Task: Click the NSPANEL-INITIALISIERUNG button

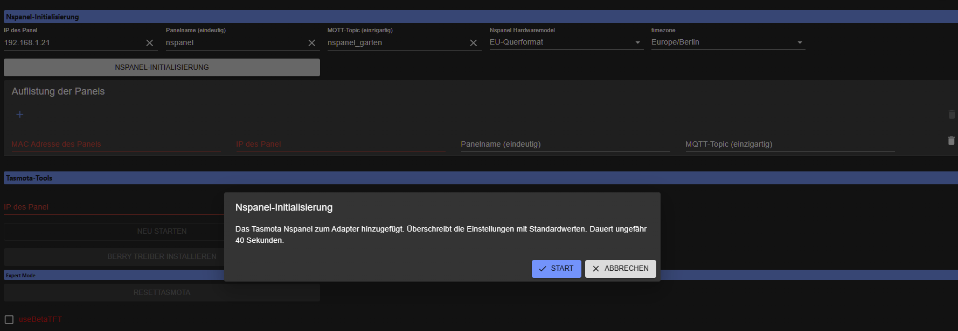Action: [162, 67]
